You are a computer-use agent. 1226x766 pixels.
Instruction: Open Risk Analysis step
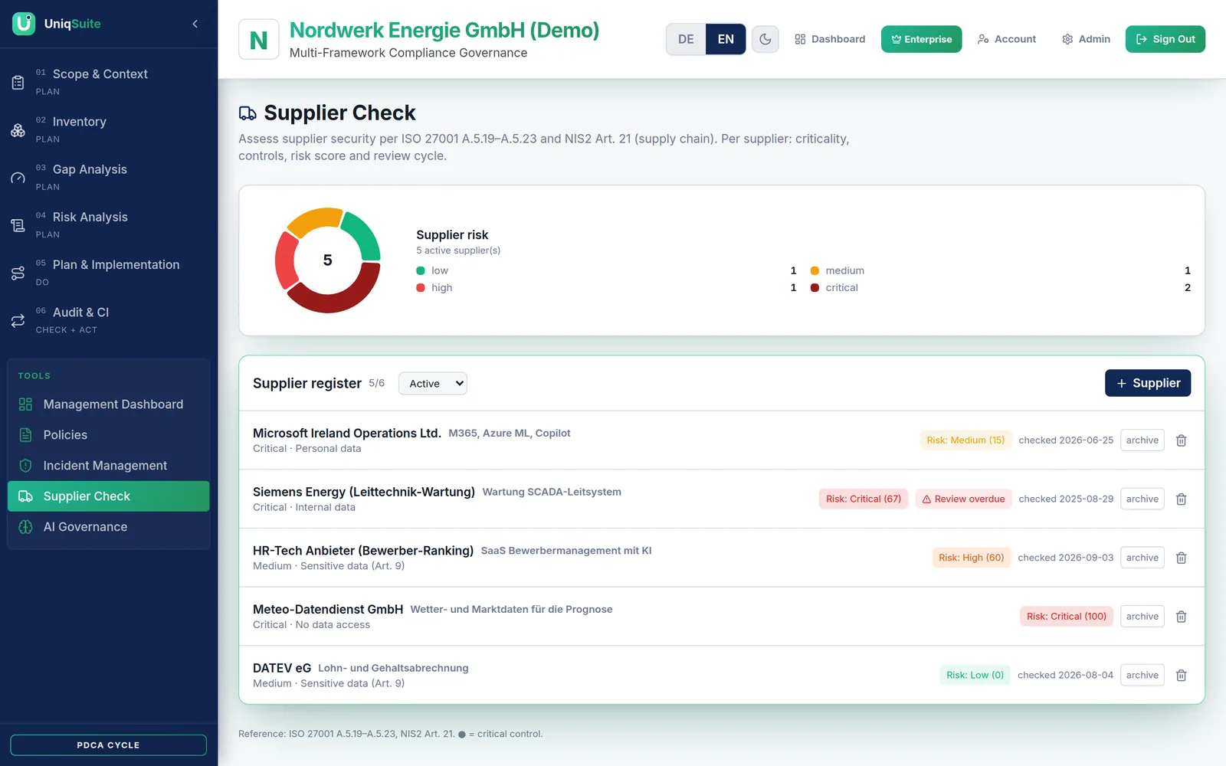point(109,225)
